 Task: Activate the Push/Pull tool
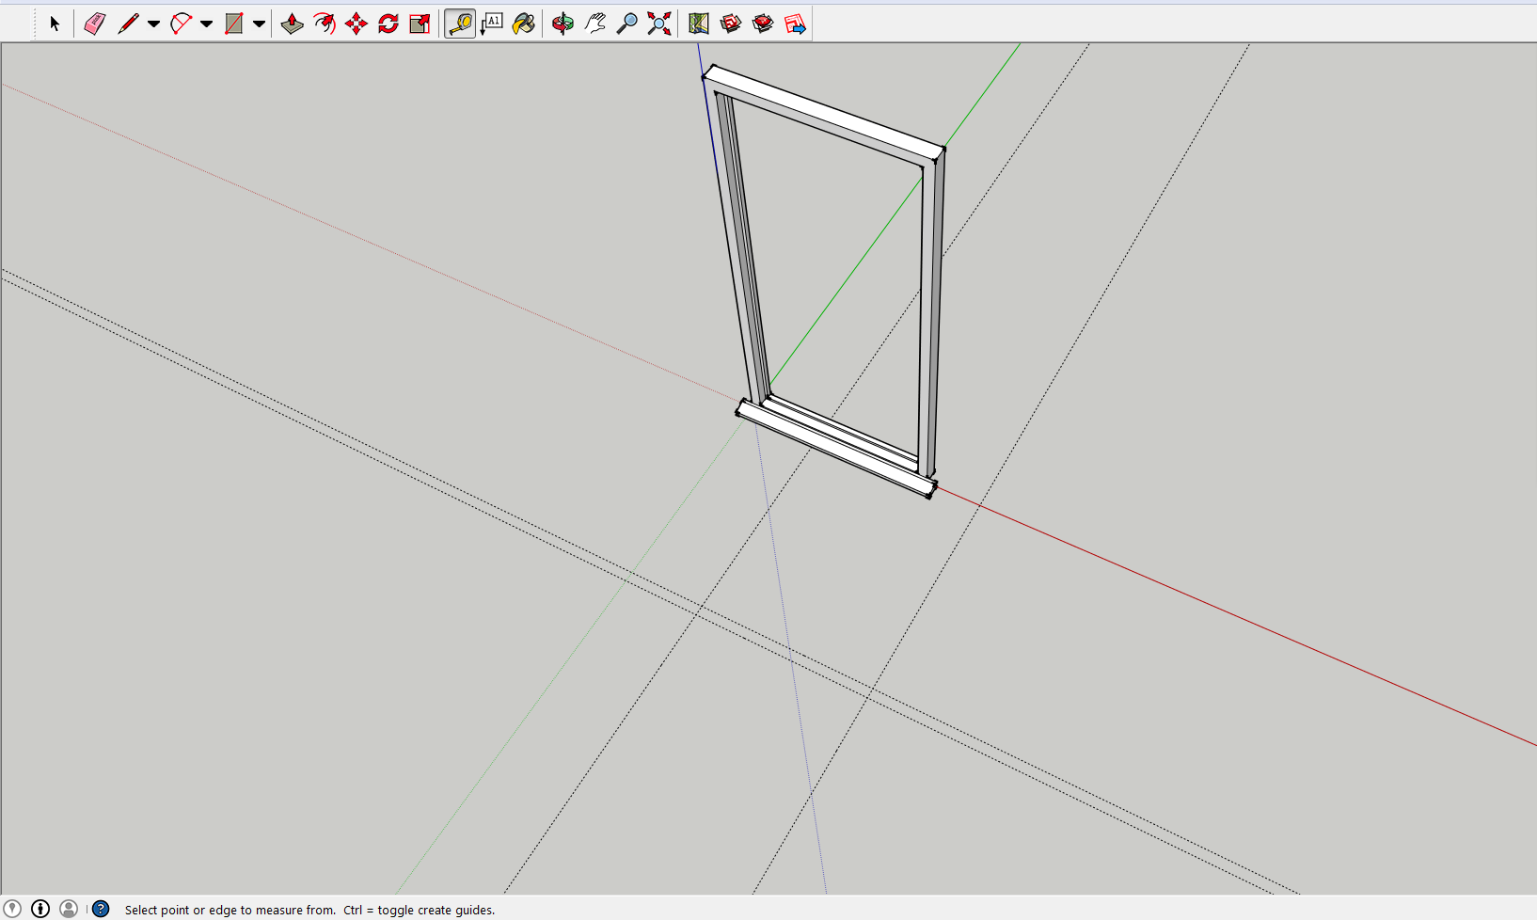(x=292, y=24)
